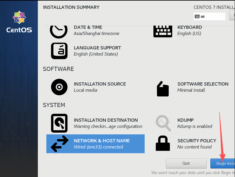Screen dimensions: 235x177
Task: Open Wired (ens33) connected network entry
Action: 98,147
